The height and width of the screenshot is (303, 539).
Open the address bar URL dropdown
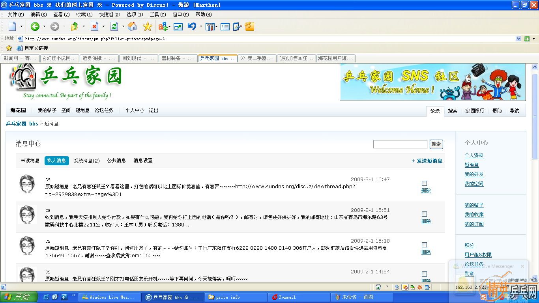(x=518, y=39)
